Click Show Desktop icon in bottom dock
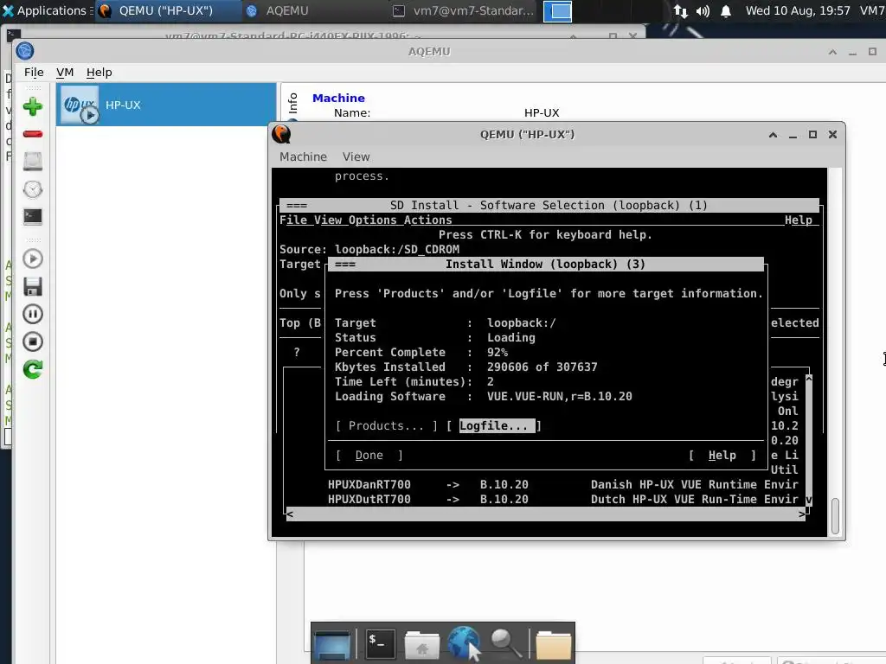Image resolution: width=886 pixels, height=664 pixels. point(332,643)
